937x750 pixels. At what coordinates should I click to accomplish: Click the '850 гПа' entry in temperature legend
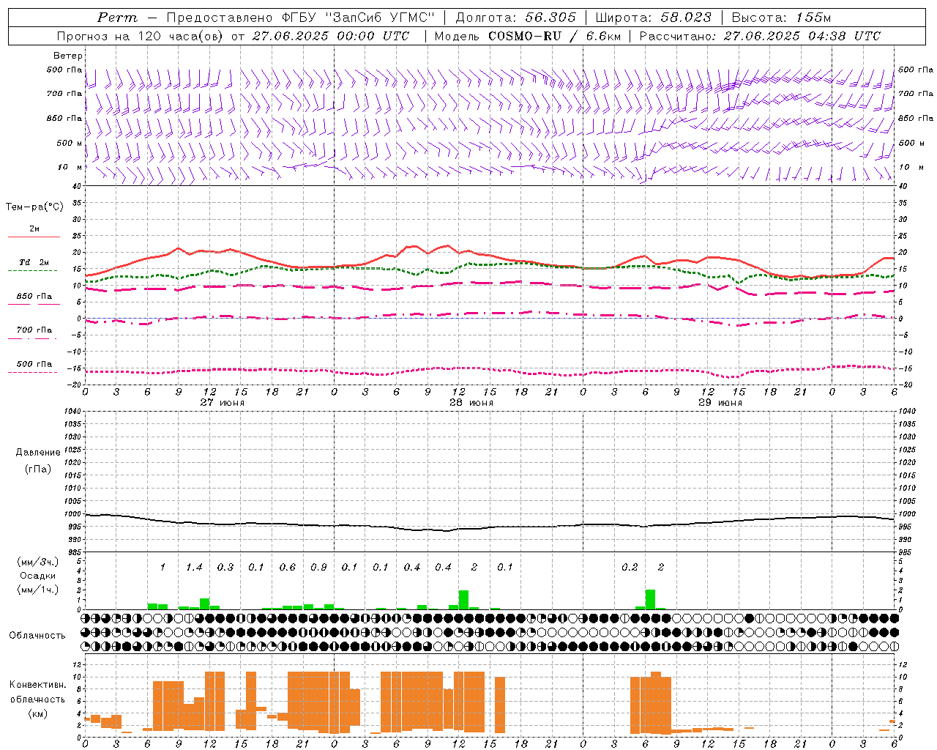pyautogui.click(x=34, y=297)
